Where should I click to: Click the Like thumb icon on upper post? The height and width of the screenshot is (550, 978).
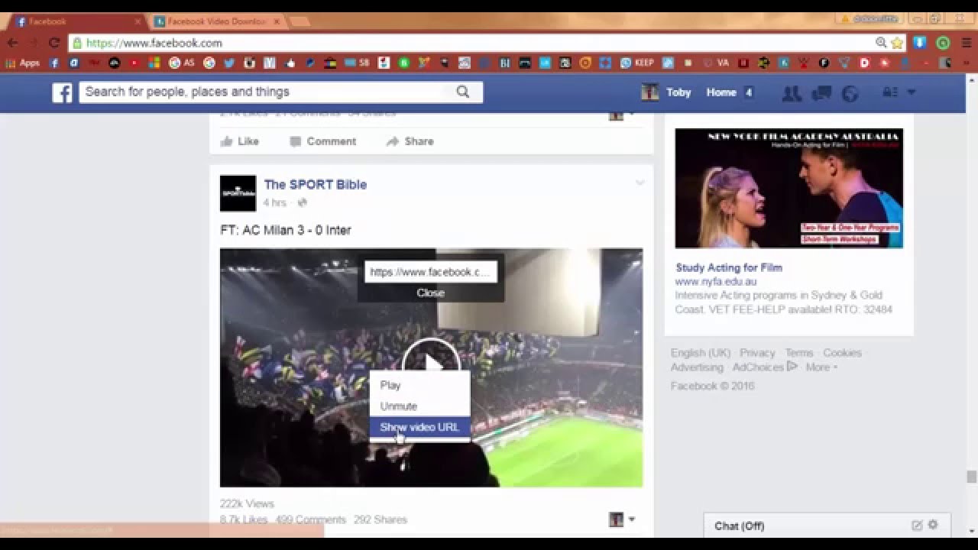[226, 141]
